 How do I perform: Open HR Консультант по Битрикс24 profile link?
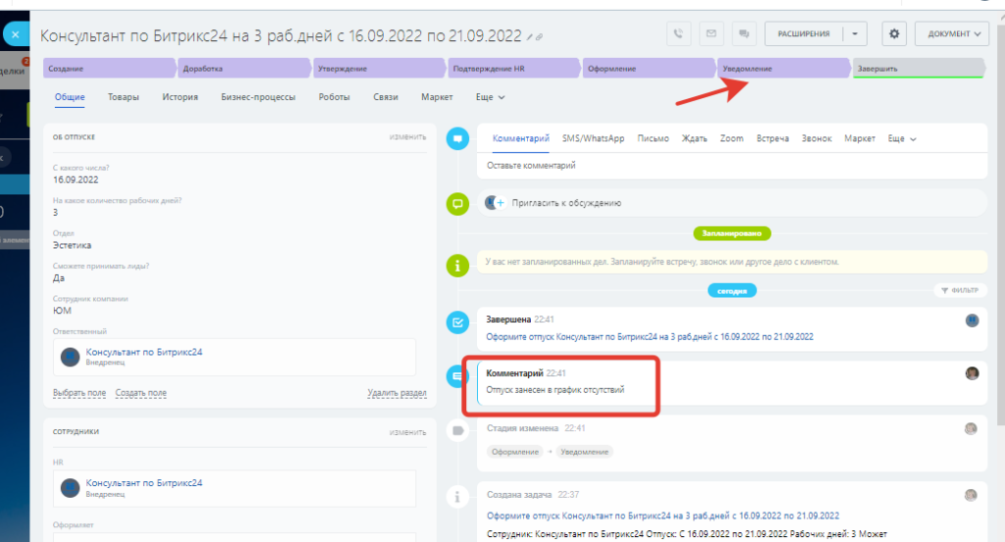click(x=144, y=483)
